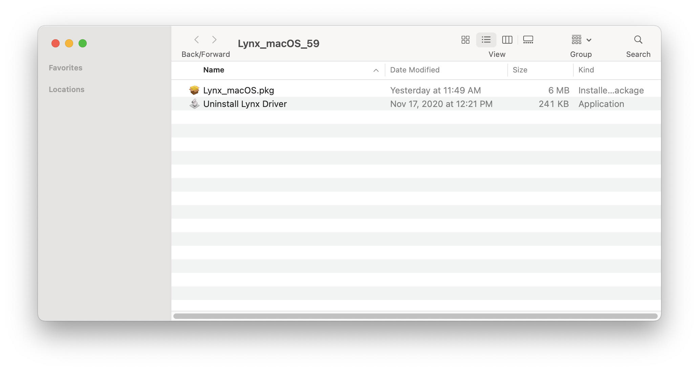Expand the Favorites sidebar section
Image resolution: width=699 pixels, height=371 pixels.
[x=65, y=68]
